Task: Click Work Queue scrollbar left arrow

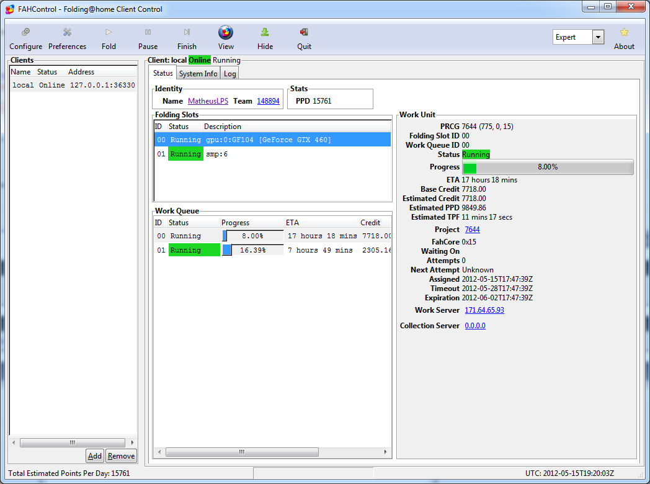Action: pyautogui.click(x=160, y=452)
